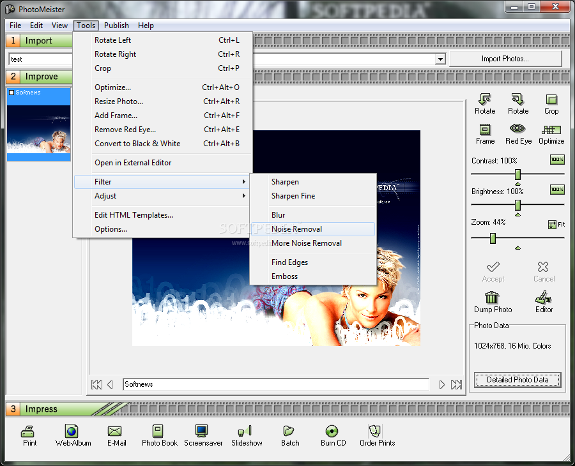Click the Dump Photo trash icon
The height and width of the screenshot is (466, 575).
(492, 297)
